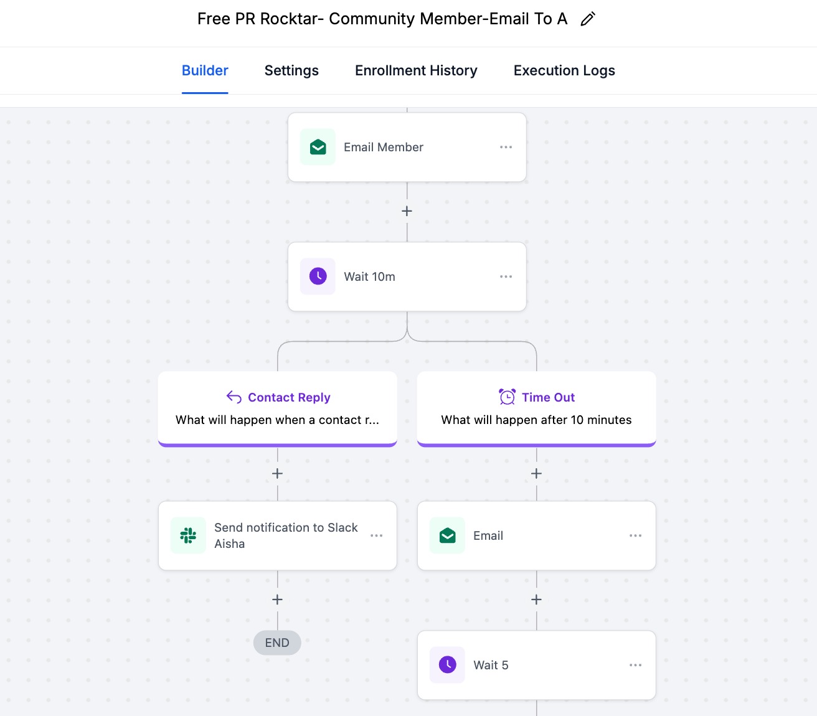The image size is (817, 716).
Task: Click the Slack icon on notification step
Action: coord(188,535)
